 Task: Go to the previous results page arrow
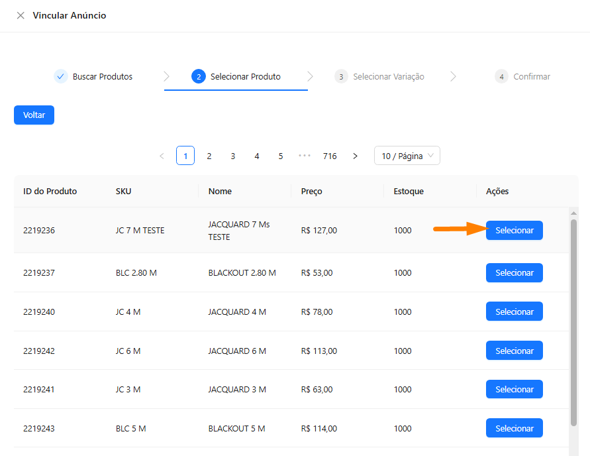click(x=162, y=156)
